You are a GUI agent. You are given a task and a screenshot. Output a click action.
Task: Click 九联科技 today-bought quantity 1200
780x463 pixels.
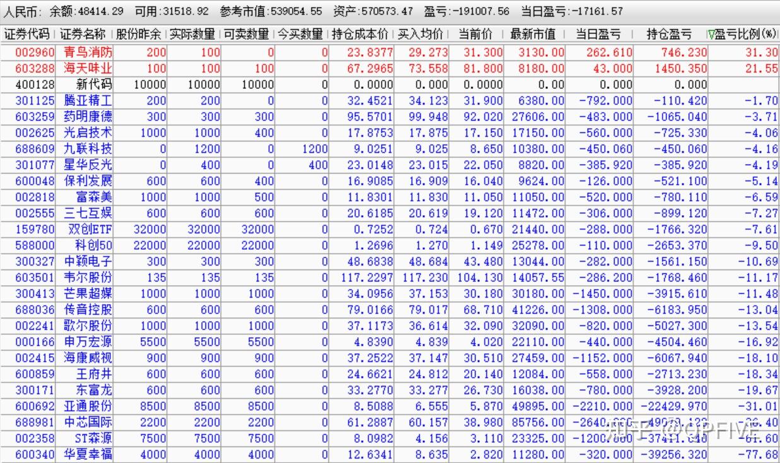coord(315,149)
